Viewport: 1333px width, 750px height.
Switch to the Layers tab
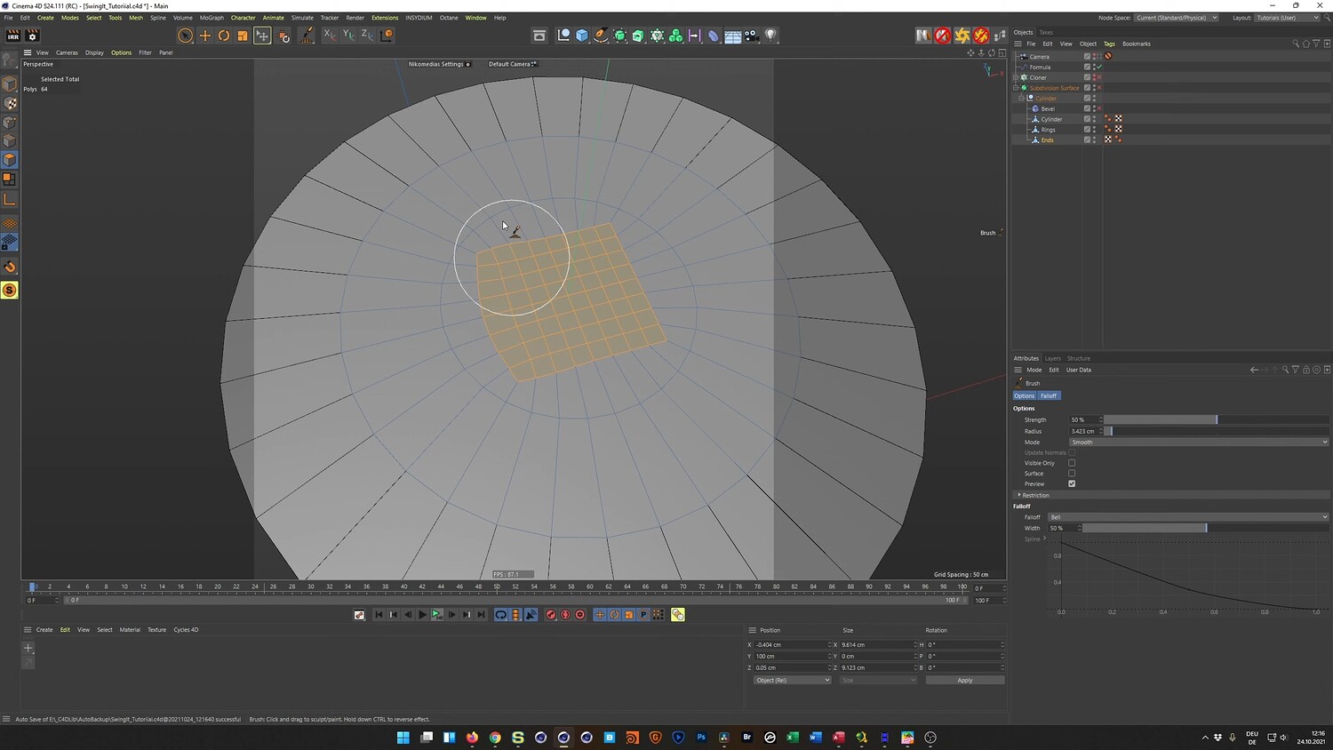coord(1052,358)
